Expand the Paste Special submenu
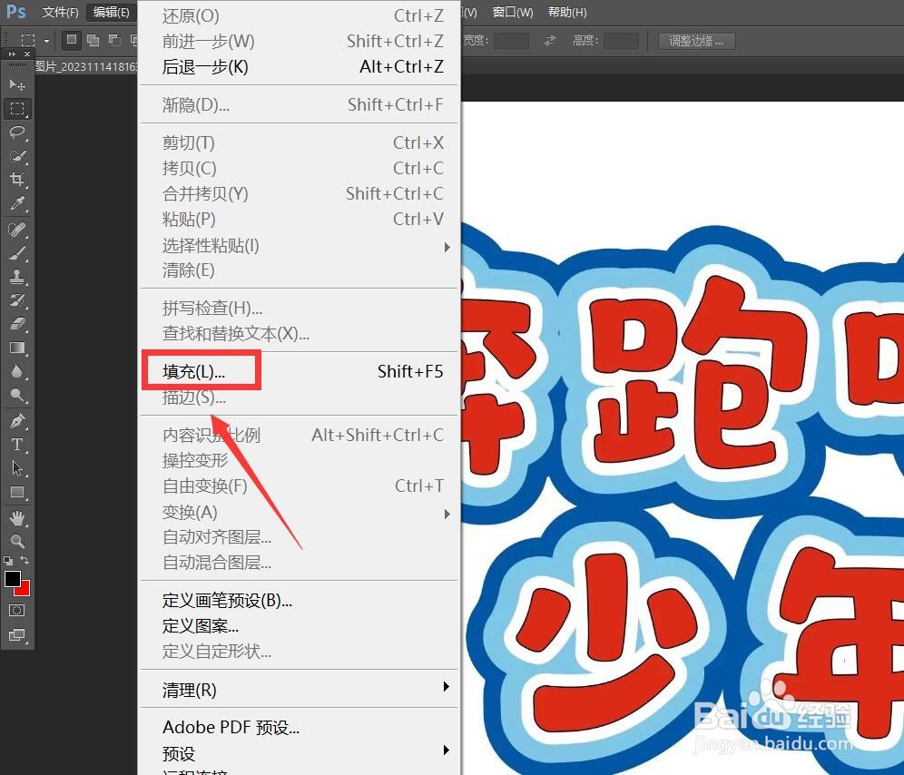 pos(300,246)
